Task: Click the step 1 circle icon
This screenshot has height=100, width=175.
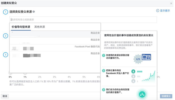Action: click(x=6, y=12)
